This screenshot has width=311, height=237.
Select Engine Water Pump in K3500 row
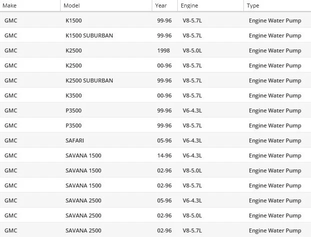(275, 95)
